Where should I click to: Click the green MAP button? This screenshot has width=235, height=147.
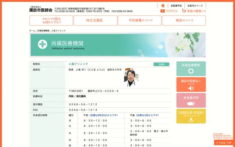pyautogui.click(x=162, y=64)
